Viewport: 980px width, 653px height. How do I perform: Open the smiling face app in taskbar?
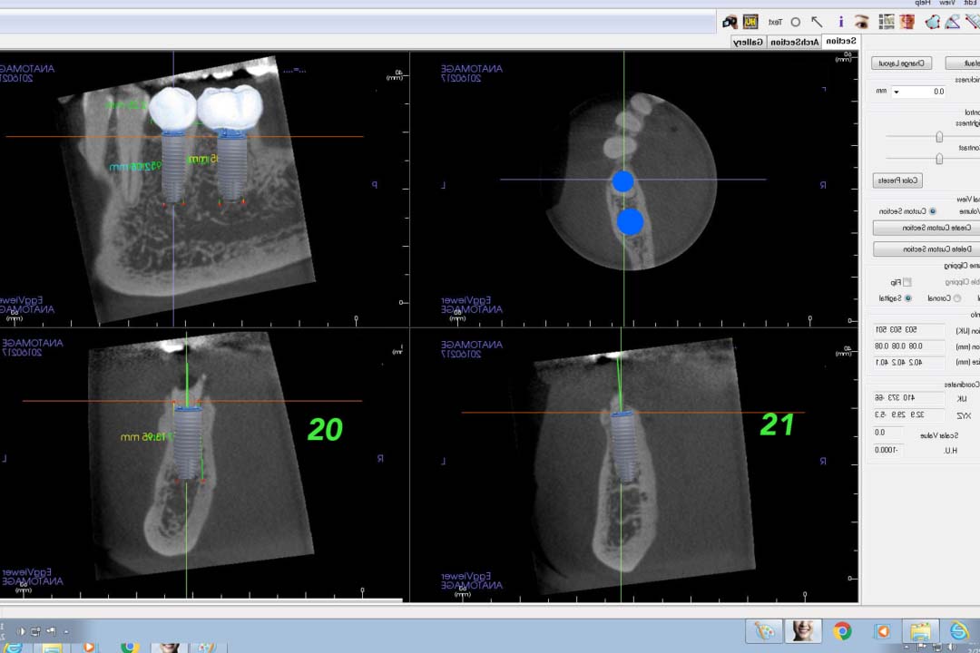tap(802, 631)
